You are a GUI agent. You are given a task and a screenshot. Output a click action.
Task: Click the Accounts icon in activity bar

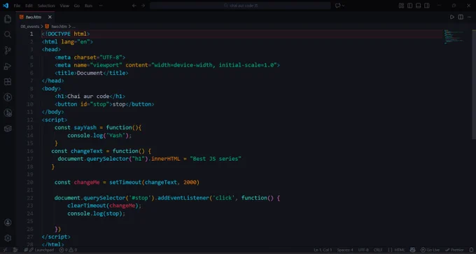[x=8, y=223]
